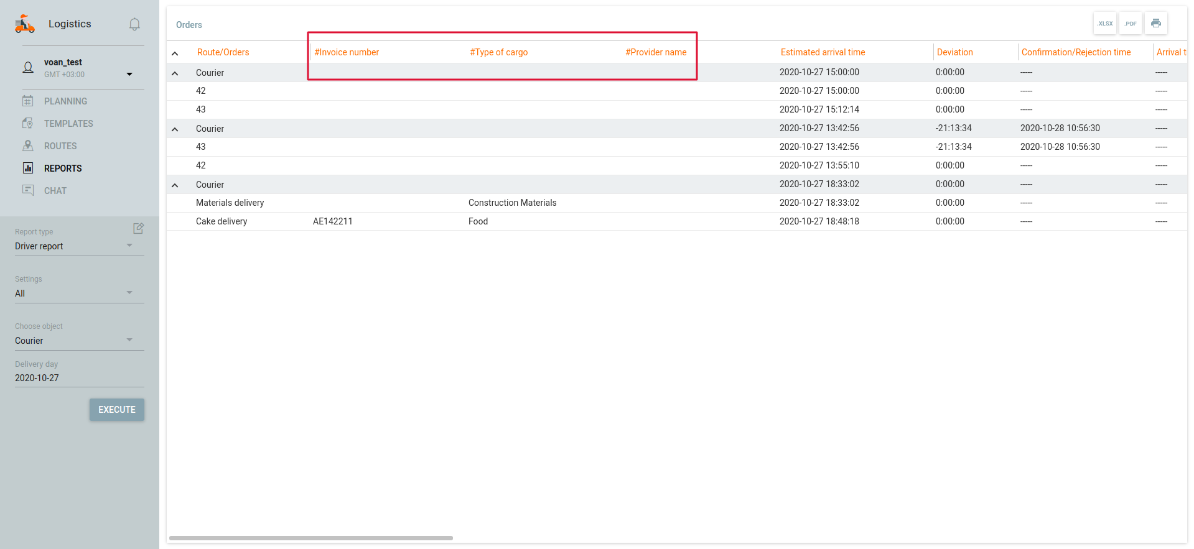Viewport: 1194px width, 549px height.
Task: Click the edit report type icon
Action: (139, 229)
